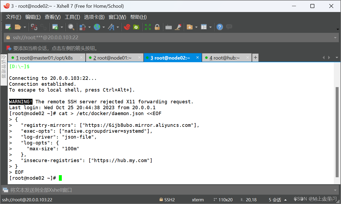Click the new folder transfer icon
This screenshot has width=341, height=204.
pos(190,27)
